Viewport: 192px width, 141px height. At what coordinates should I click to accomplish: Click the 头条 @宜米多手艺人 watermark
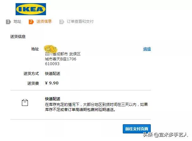pos(165,135)
